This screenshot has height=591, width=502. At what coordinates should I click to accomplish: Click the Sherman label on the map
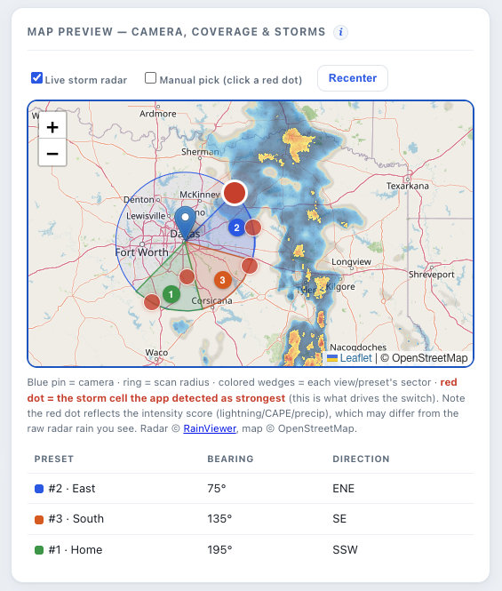tap(200, 152)
